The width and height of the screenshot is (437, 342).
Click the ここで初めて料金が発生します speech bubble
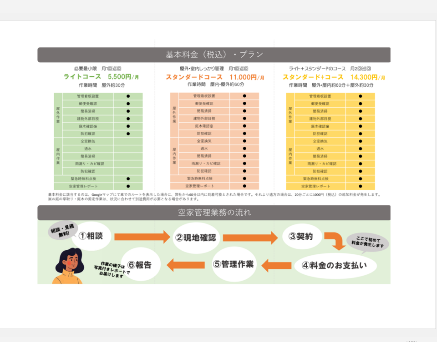point(368,243)
